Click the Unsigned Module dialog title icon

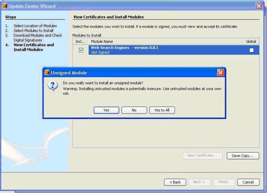pos(47,73)
